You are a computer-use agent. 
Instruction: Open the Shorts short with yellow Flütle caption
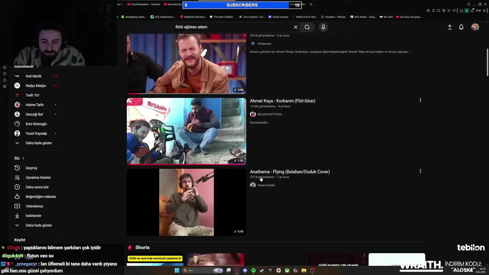pos(155,260)
